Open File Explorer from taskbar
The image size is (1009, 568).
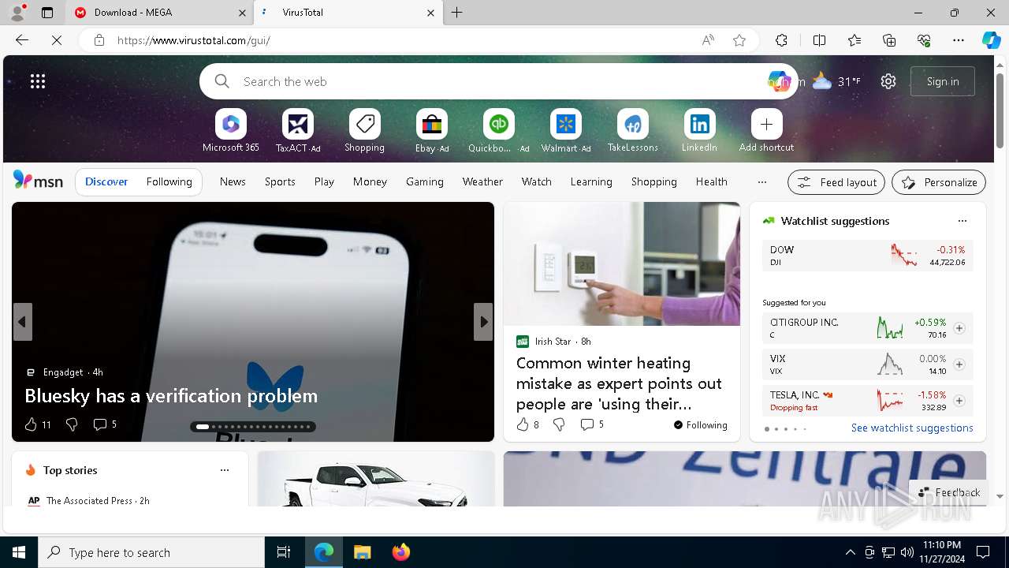click(362, 552)
